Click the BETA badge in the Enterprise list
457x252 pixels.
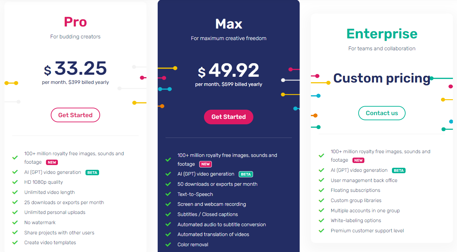coord(399,170)
